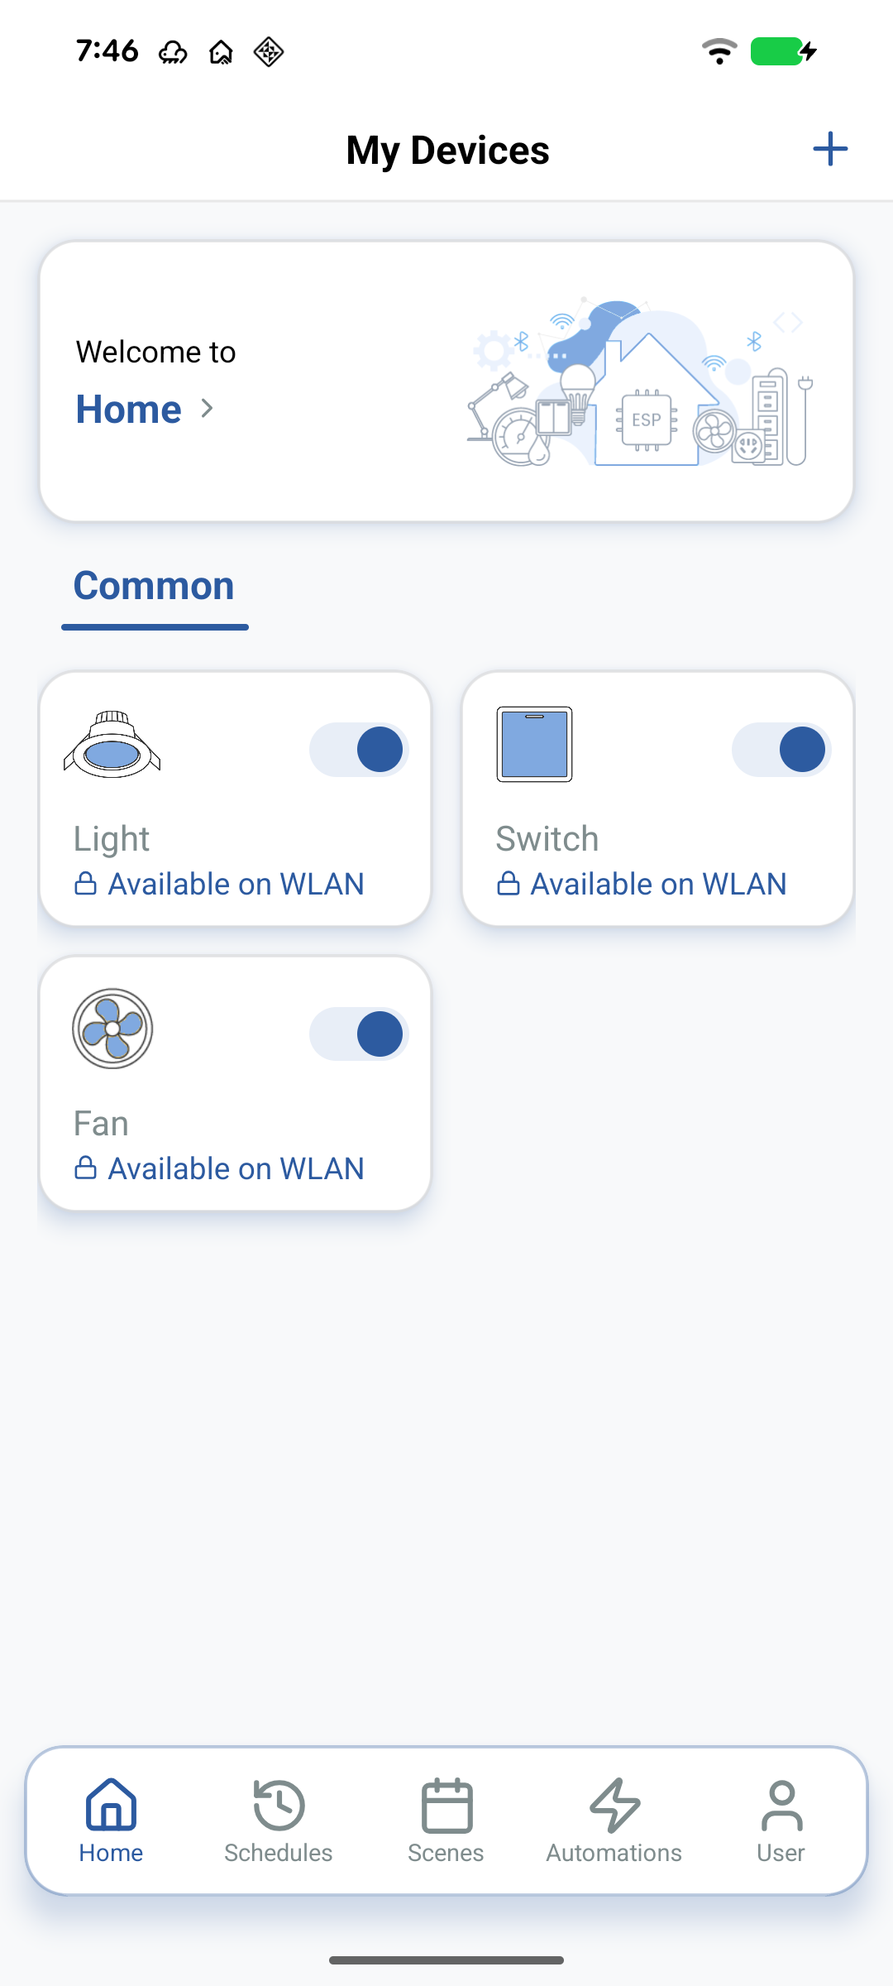Tap the Home group name text
The image size is (893, 1986).
(129, 409)
